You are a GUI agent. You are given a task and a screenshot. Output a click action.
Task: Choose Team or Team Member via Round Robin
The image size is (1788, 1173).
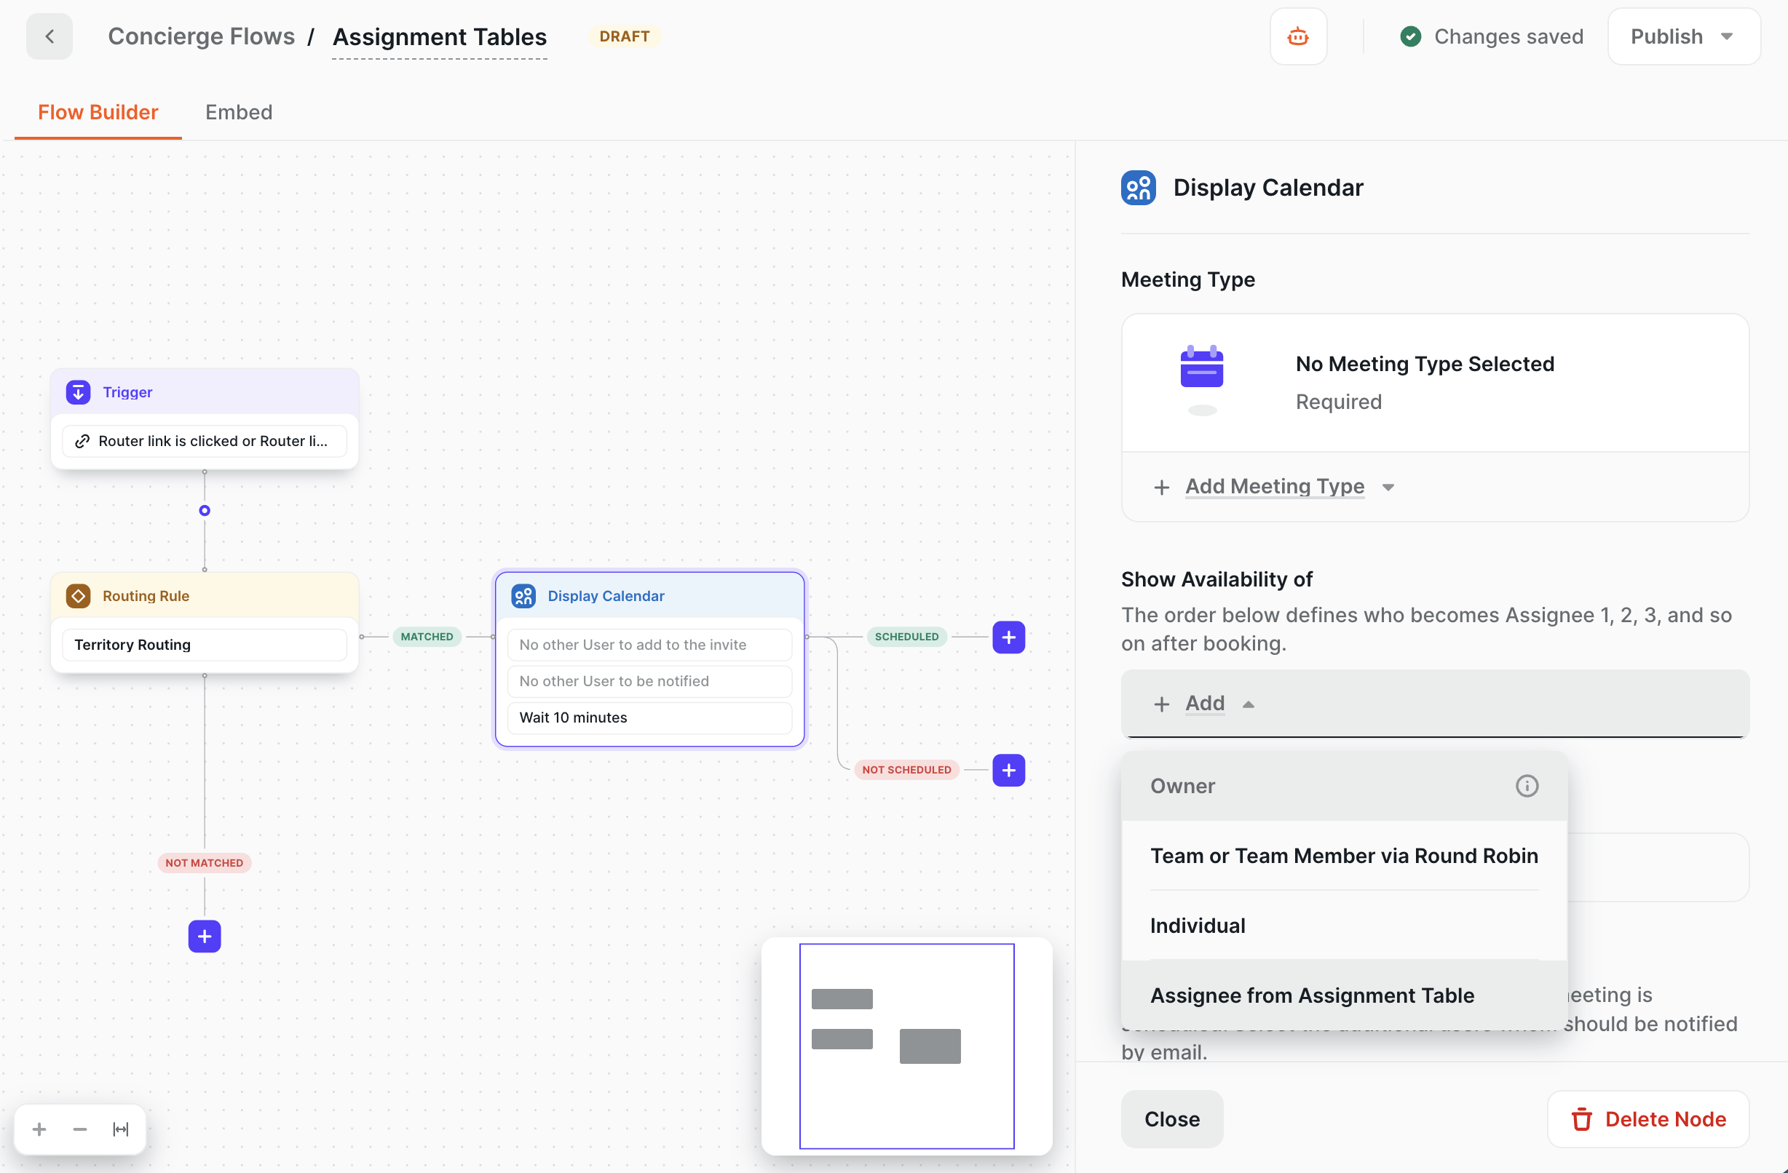tap(1343, 855)
